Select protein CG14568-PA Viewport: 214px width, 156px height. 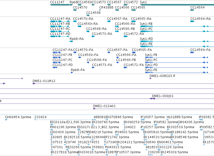pos(97,60)
